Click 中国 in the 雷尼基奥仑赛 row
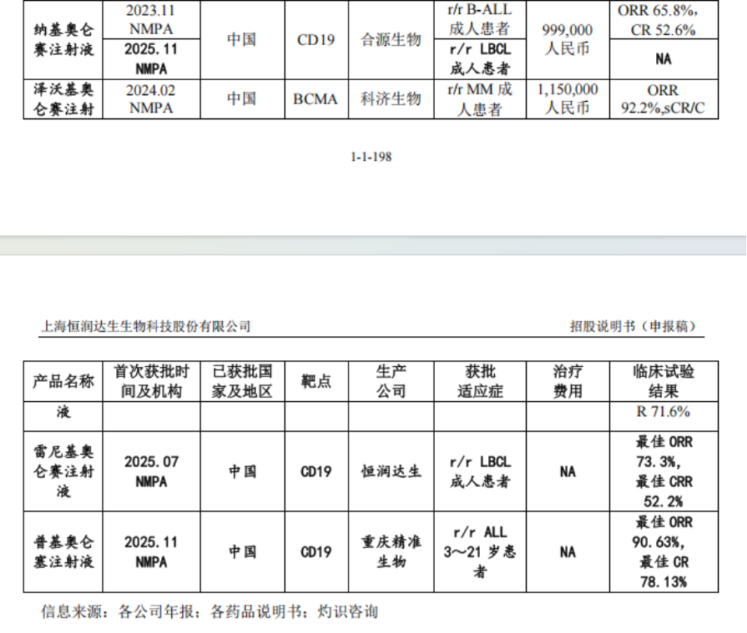The image size is (747, 633). pyautogui.click(x=242, y=472)
